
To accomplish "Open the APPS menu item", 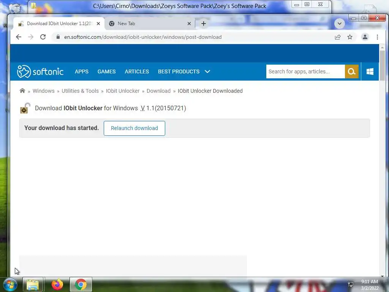I will 82,71.
